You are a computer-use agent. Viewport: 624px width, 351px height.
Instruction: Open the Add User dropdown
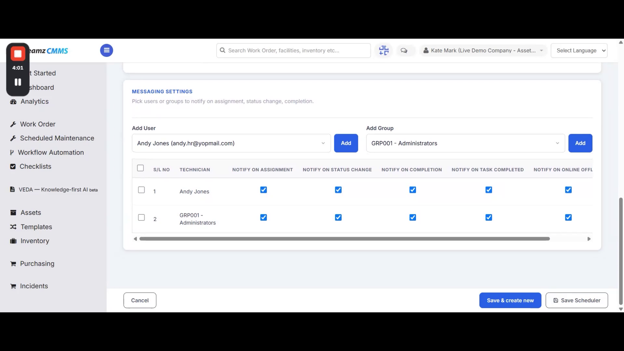[231, 143]
